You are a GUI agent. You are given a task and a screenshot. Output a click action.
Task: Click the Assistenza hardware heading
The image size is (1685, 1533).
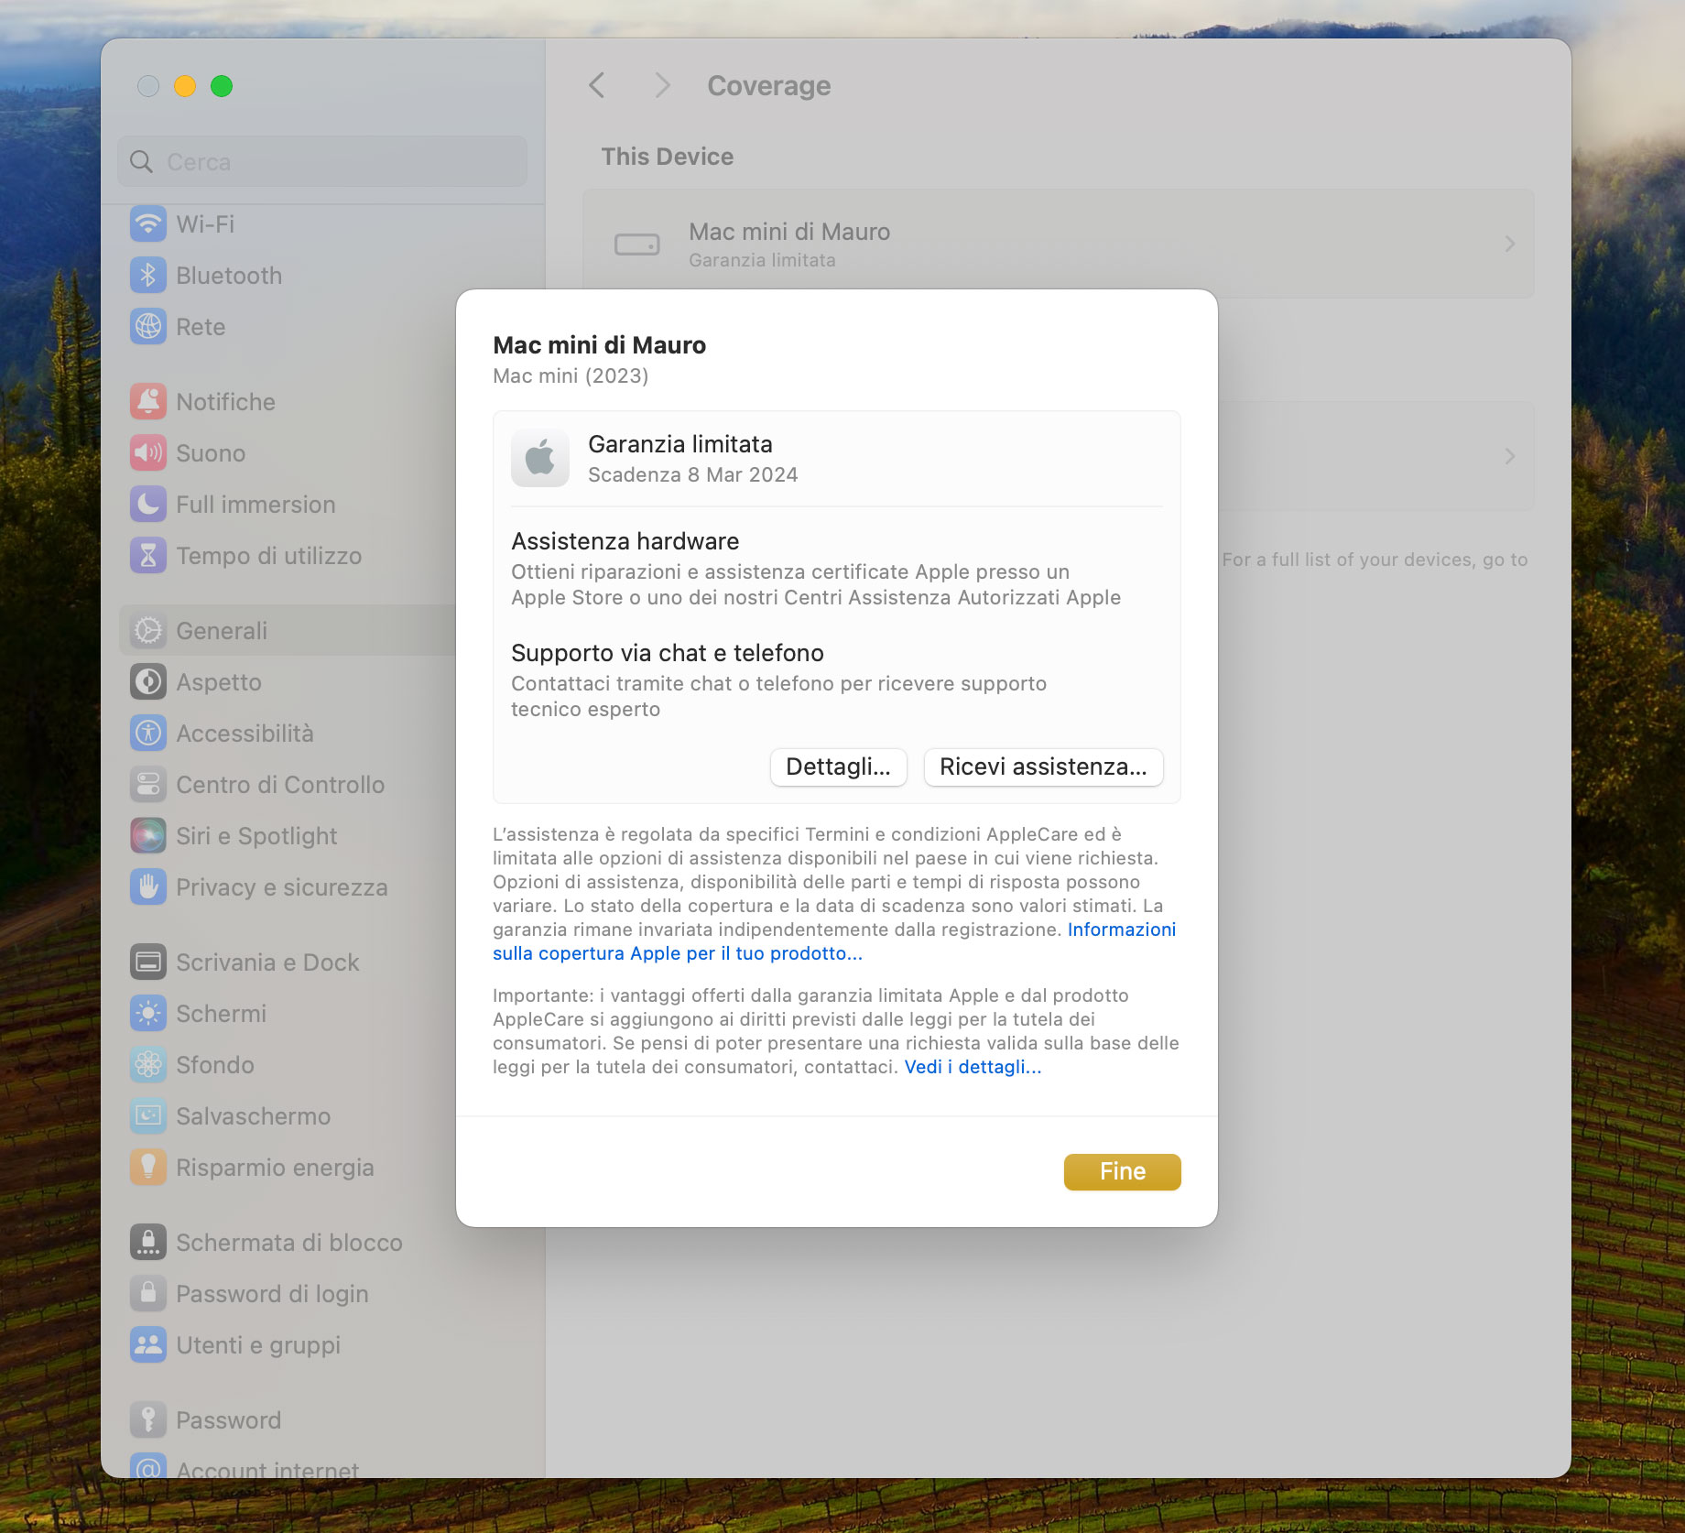tap(625, 541)
